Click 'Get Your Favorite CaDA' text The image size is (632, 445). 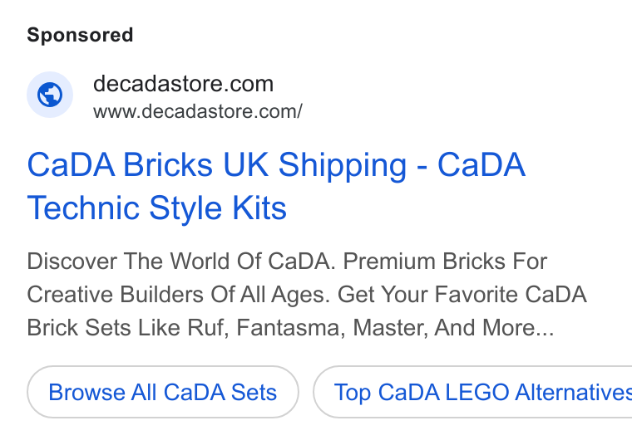(x=462, y=295)
